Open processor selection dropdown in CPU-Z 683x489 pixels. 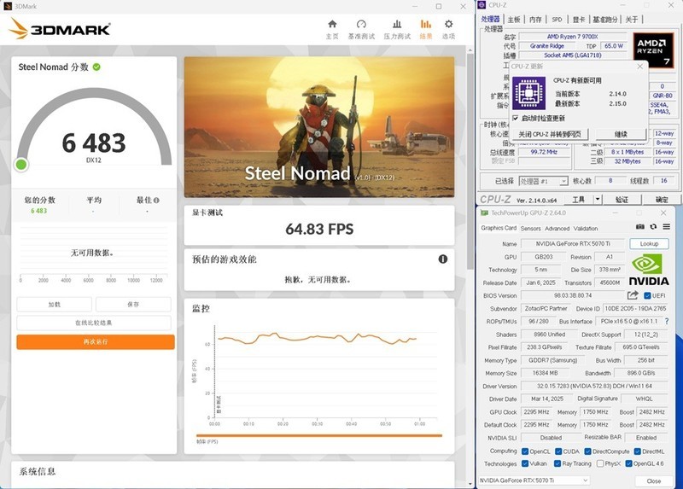[544, 181]
